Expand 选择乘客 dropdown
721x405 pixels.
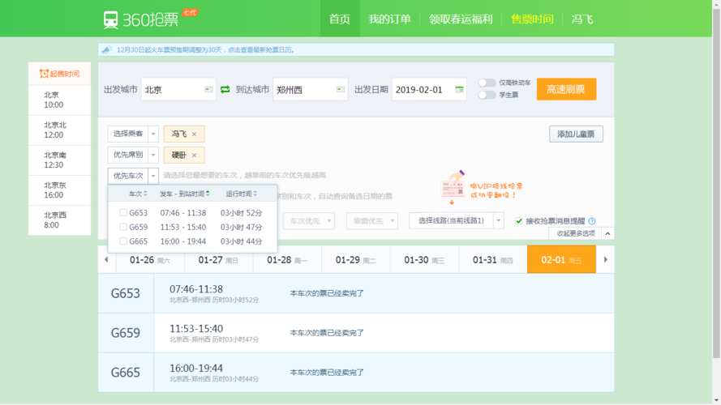pos(153,134)
